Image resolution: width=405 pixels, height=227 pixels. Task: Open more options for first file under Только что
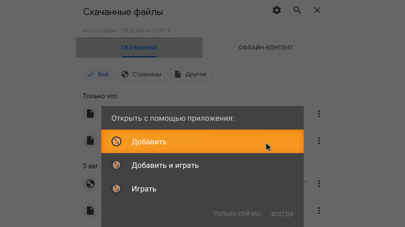pyautogui.click(x=319, y=114)
